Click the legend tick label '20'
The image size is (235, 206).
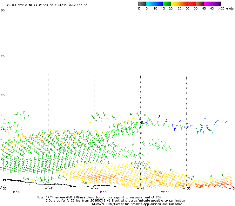pyautogui.click(x=171, y=9)
